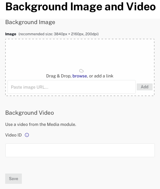Click the Add button beside the URL field
Screen dimensions: 160x189
[x=144, y=87]
